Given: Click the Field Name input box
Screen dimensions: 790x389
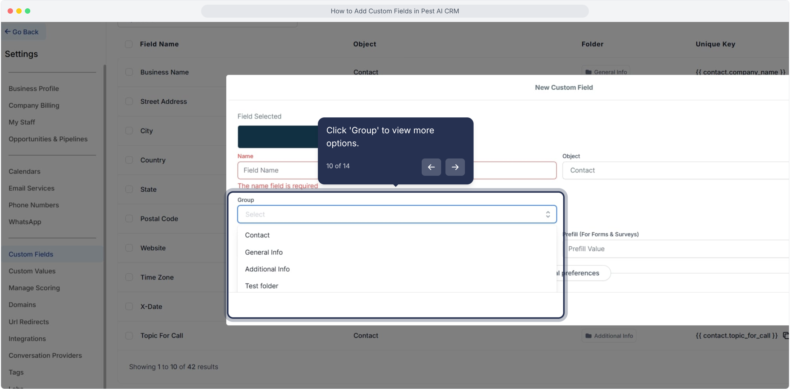Looking at the screenshot, I should click(x=397, y=170).
